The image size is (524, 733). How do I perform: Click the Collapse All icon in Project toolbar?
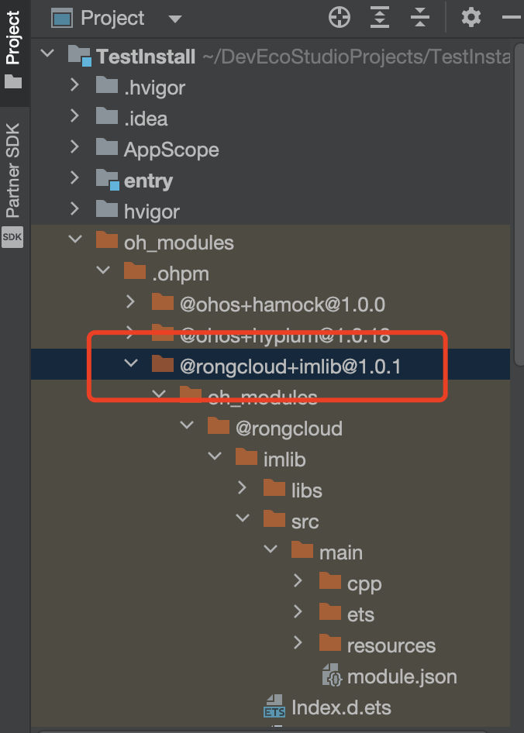pos(419,18)
